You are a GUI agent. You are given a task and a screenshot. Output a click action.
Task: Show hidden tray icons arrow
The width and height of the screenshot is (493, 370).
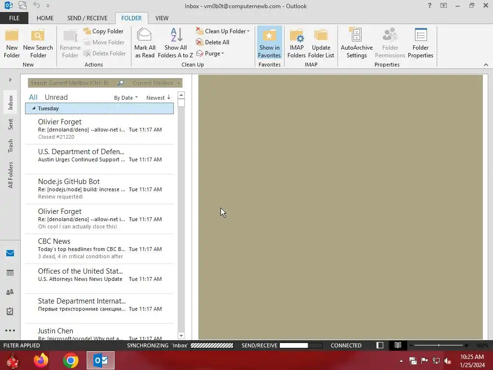click(401, 361)
